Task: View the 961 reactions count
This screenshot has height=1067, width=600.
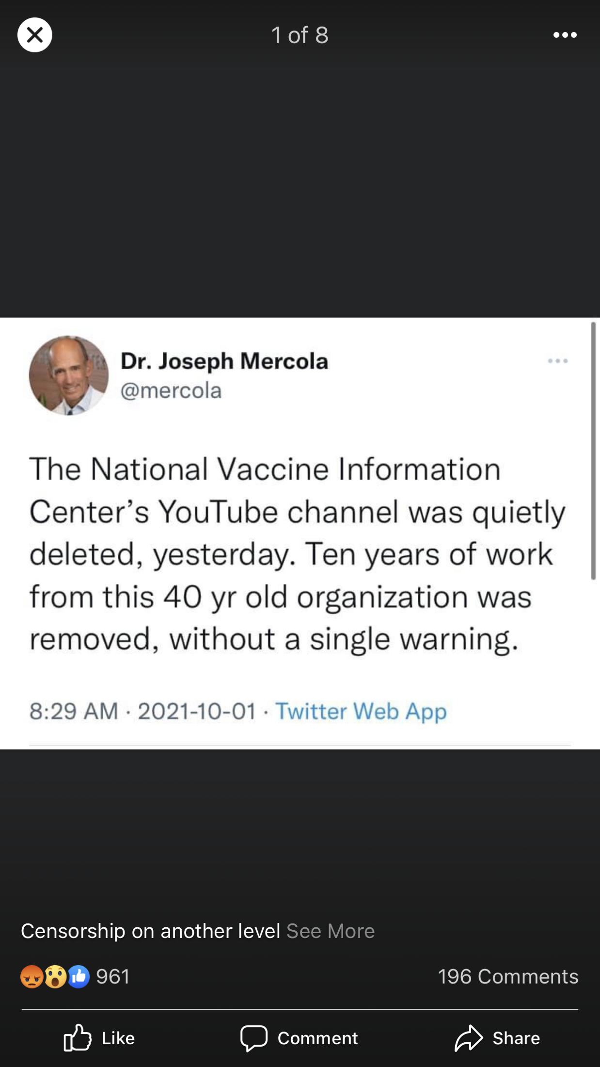Action: point(113,977)
